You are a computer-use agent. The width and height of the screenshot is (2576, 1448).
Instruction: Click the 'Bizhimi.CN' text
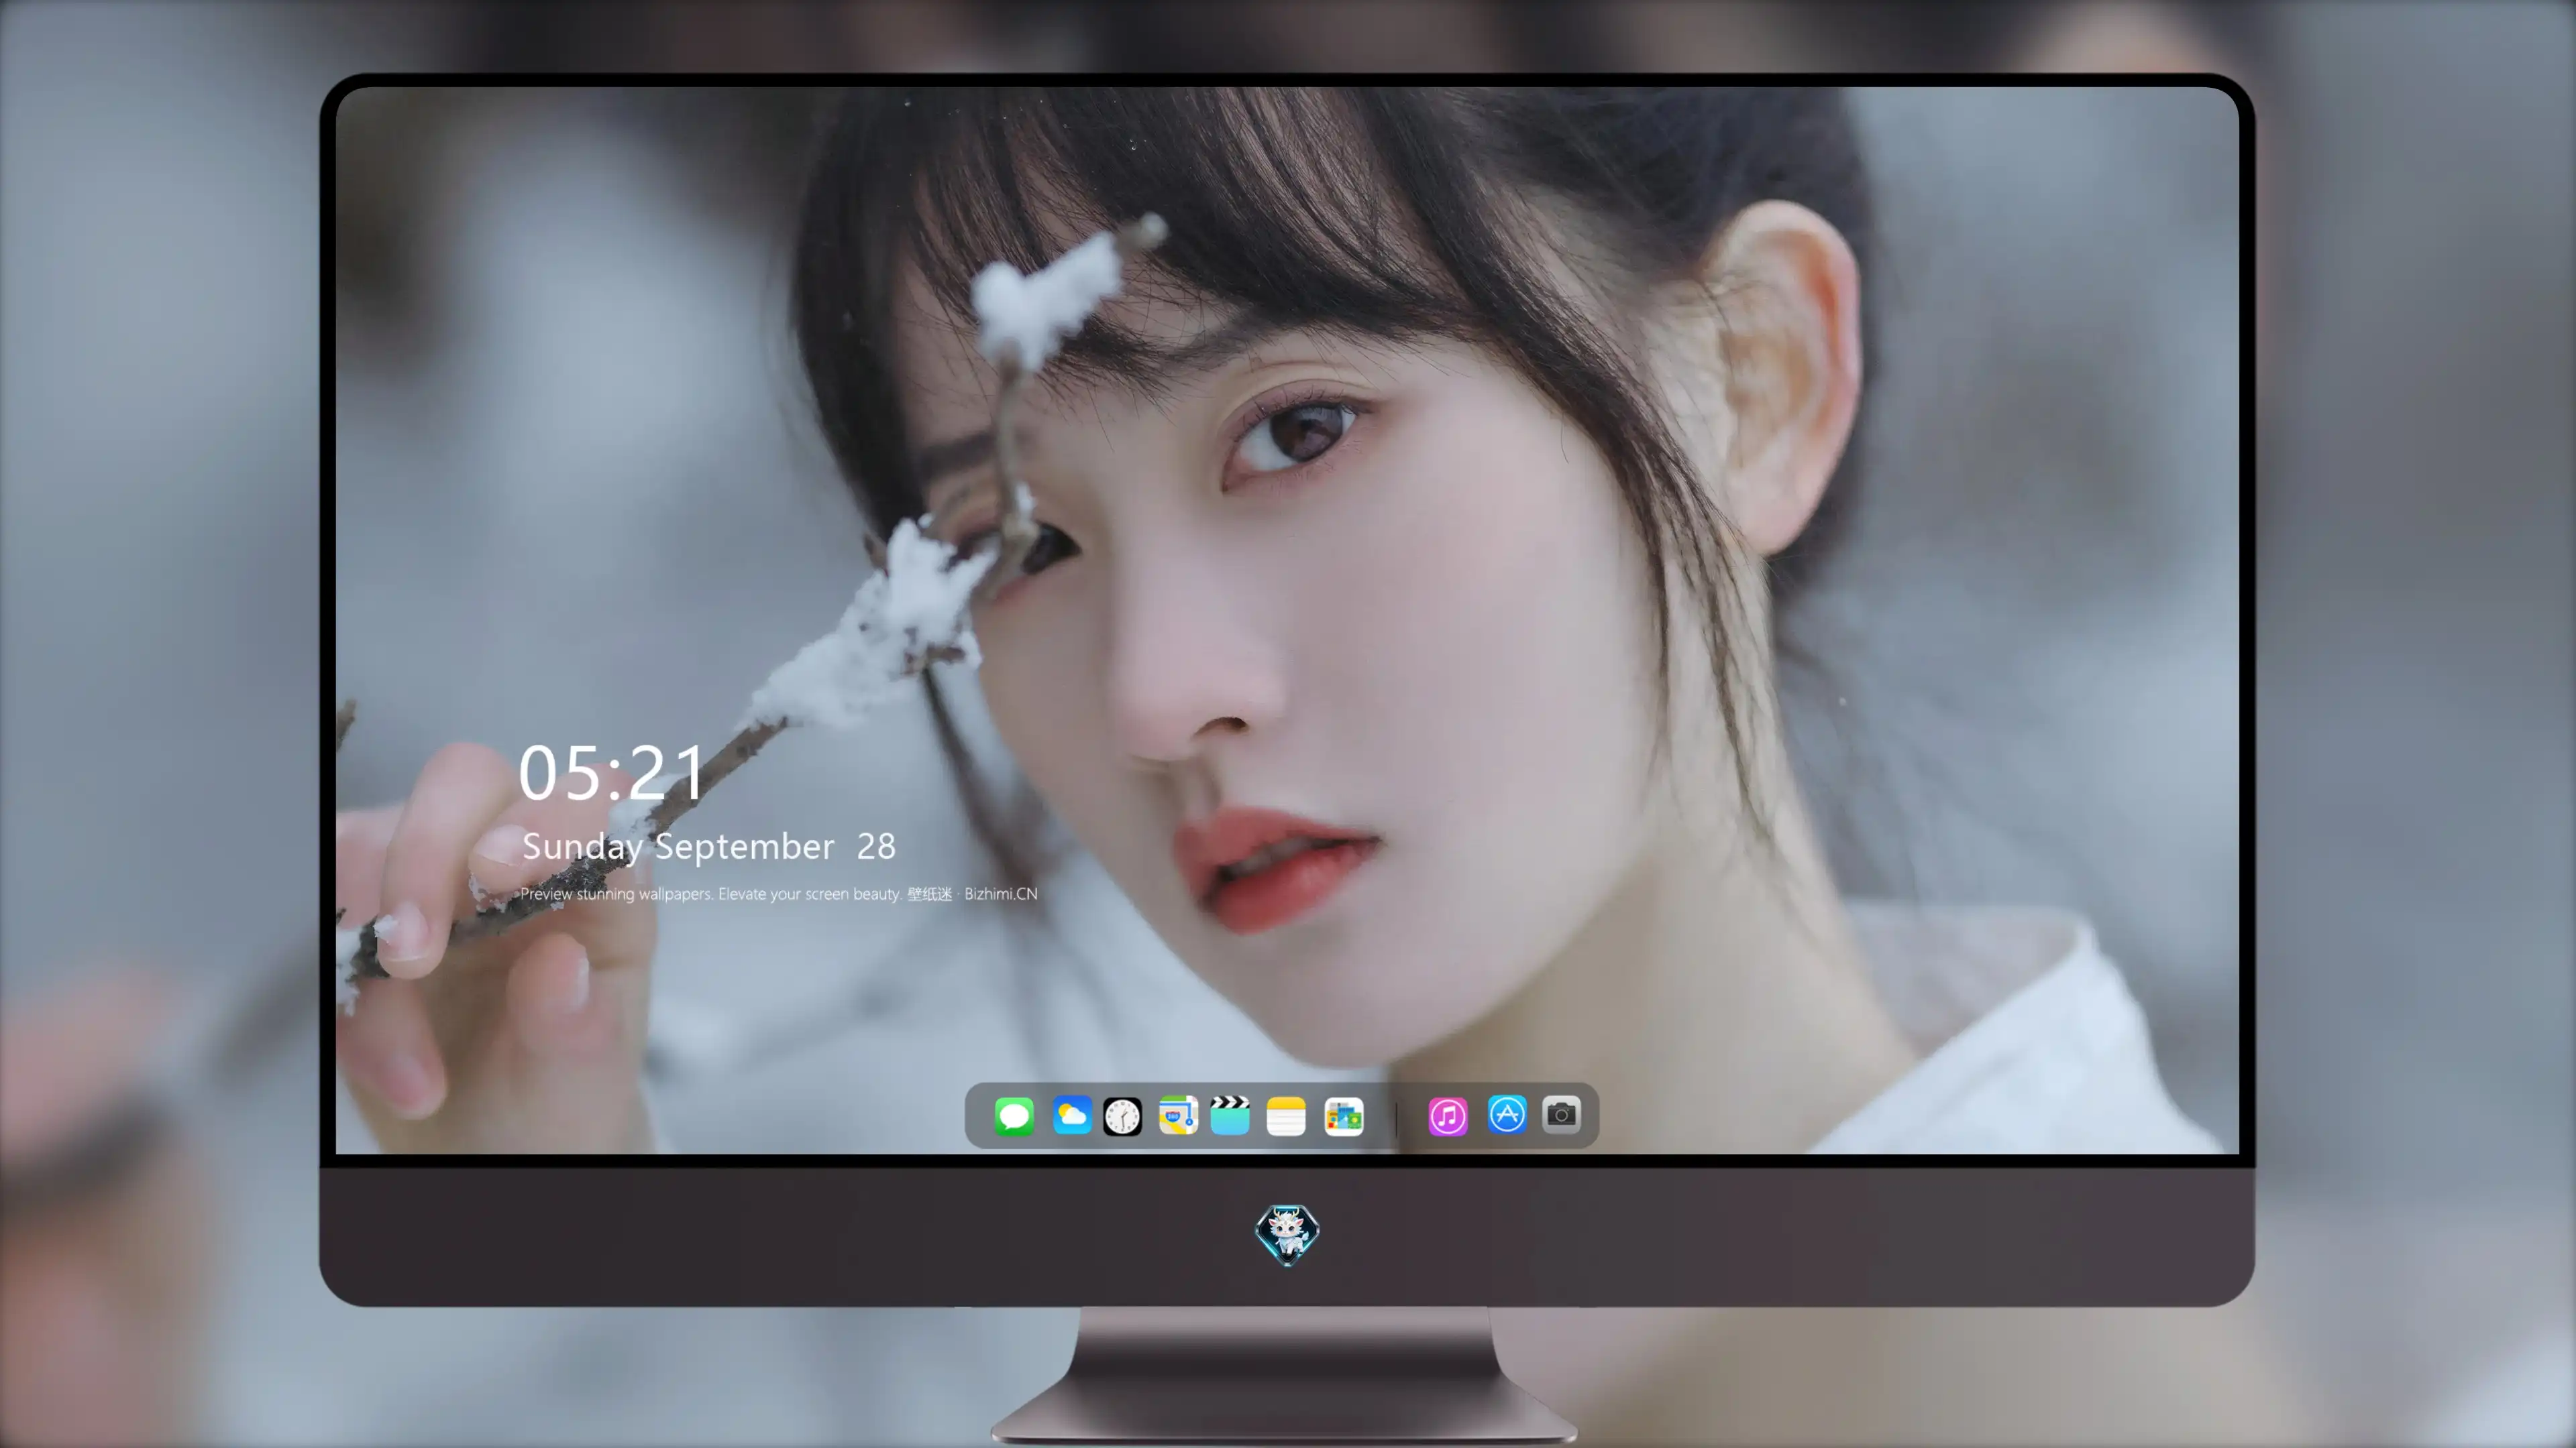[1001, 894]
